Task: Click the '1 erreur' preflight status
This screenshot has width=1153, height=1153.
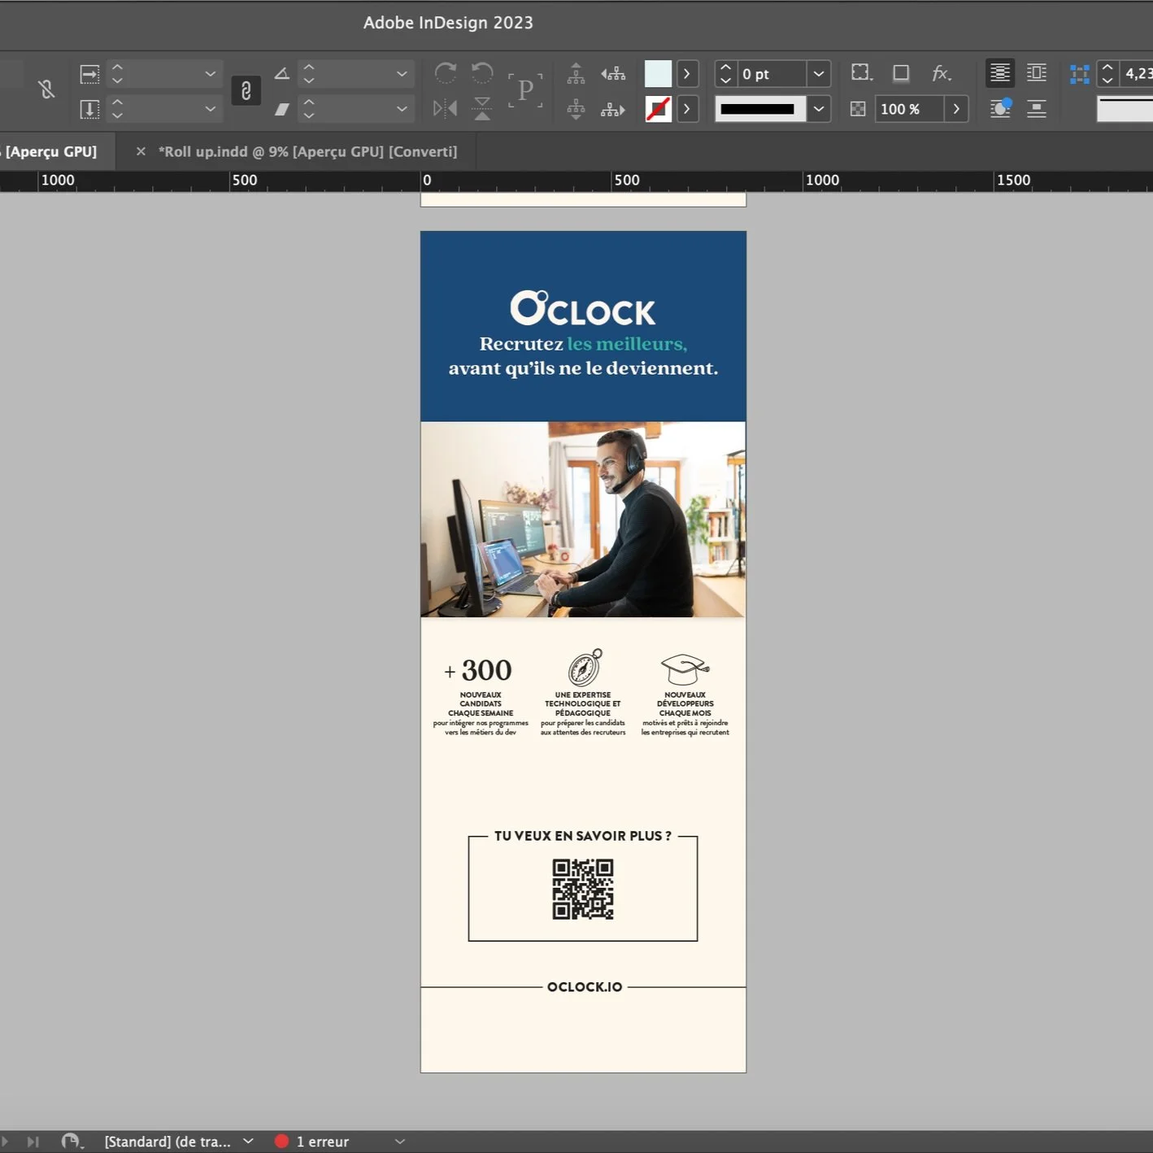Action: tap(323, 1142)
